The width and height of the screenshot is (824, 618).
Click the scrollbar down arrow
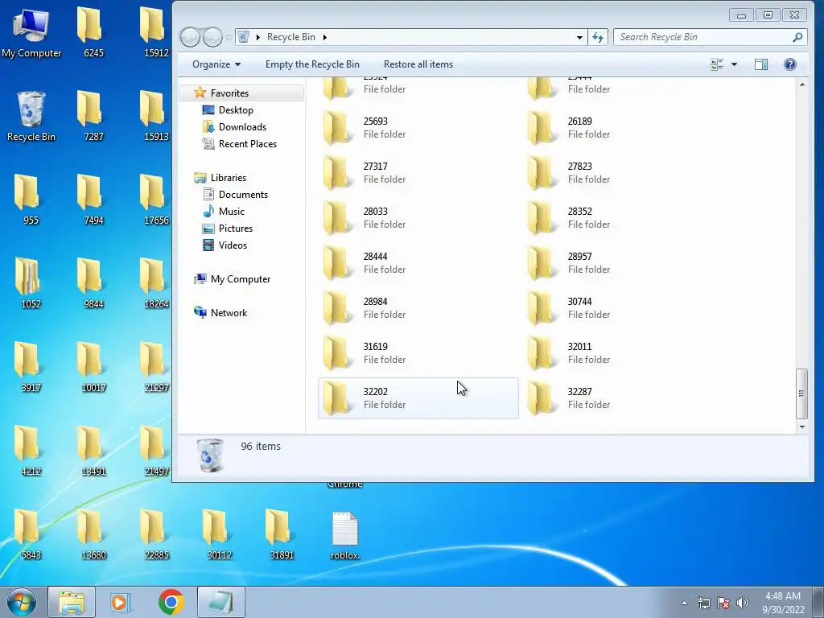[x=802, y=426]
